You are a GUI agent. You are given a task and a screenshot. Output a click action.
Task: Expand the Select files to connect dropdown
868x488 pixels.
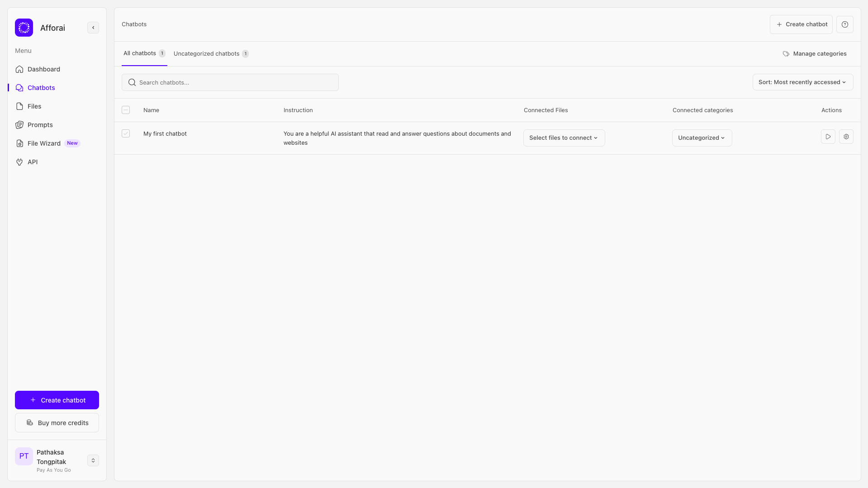point(564,138)
